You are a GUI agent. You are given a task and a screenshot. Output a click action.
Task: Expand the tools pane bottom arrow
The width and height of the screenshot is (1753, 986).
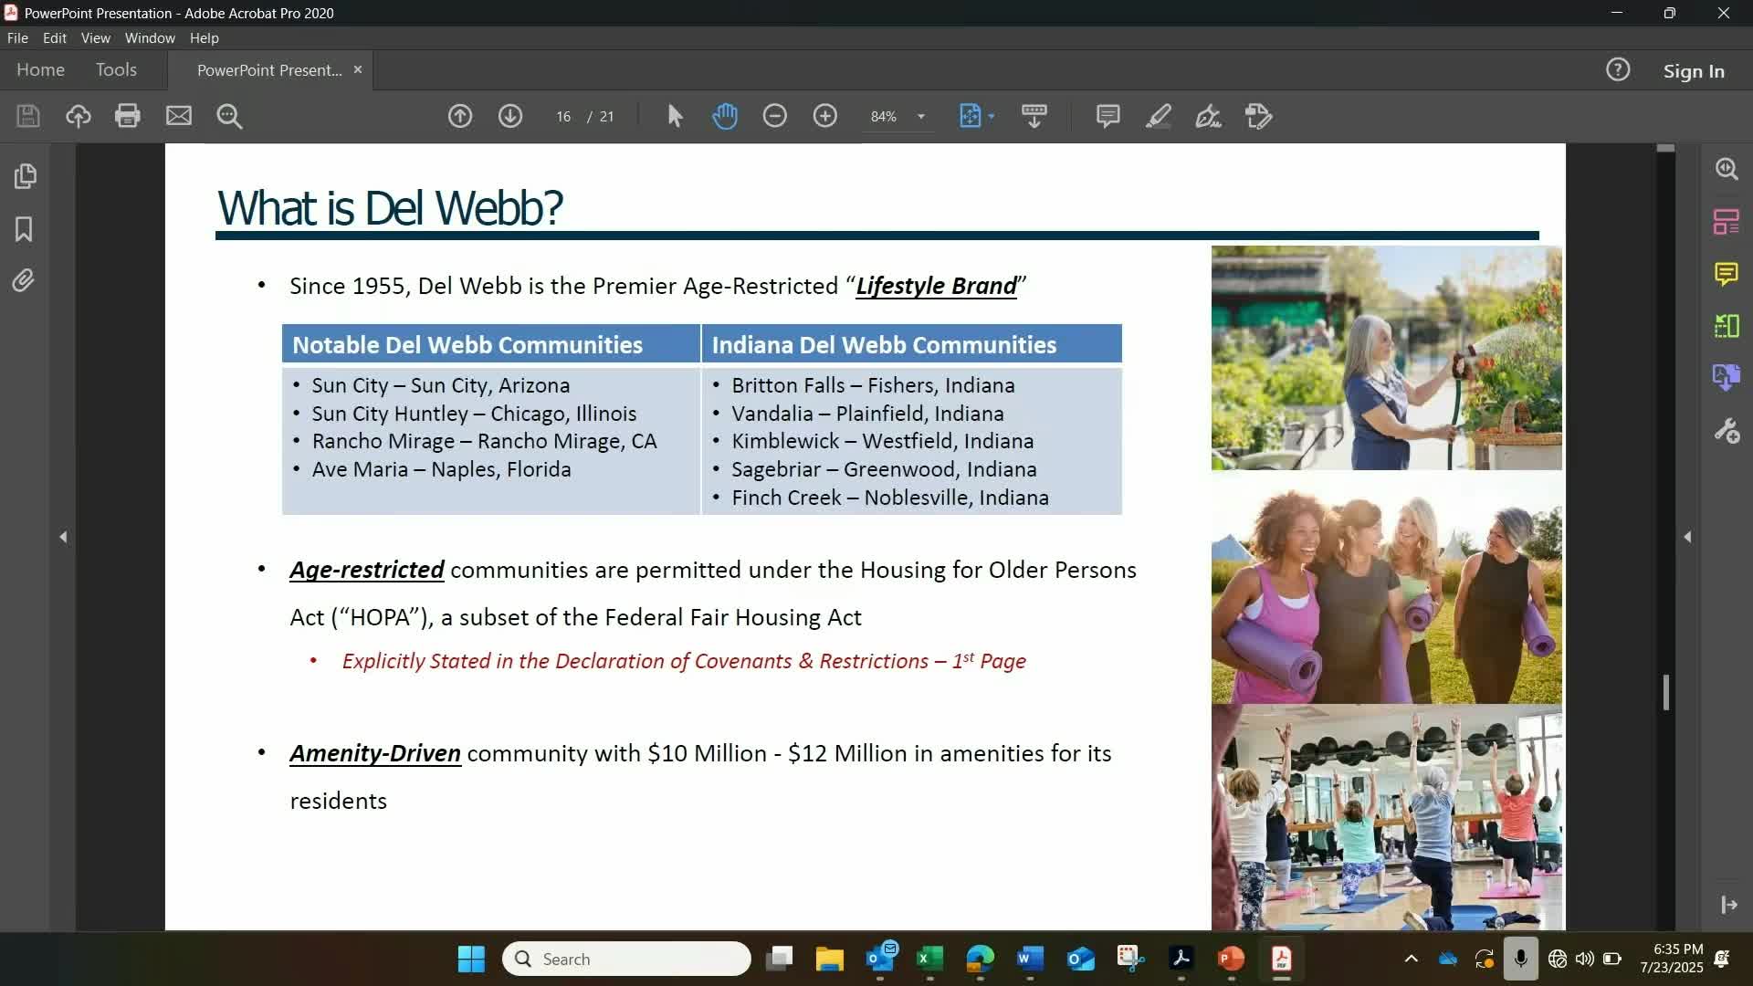[x=1728, y=905]
